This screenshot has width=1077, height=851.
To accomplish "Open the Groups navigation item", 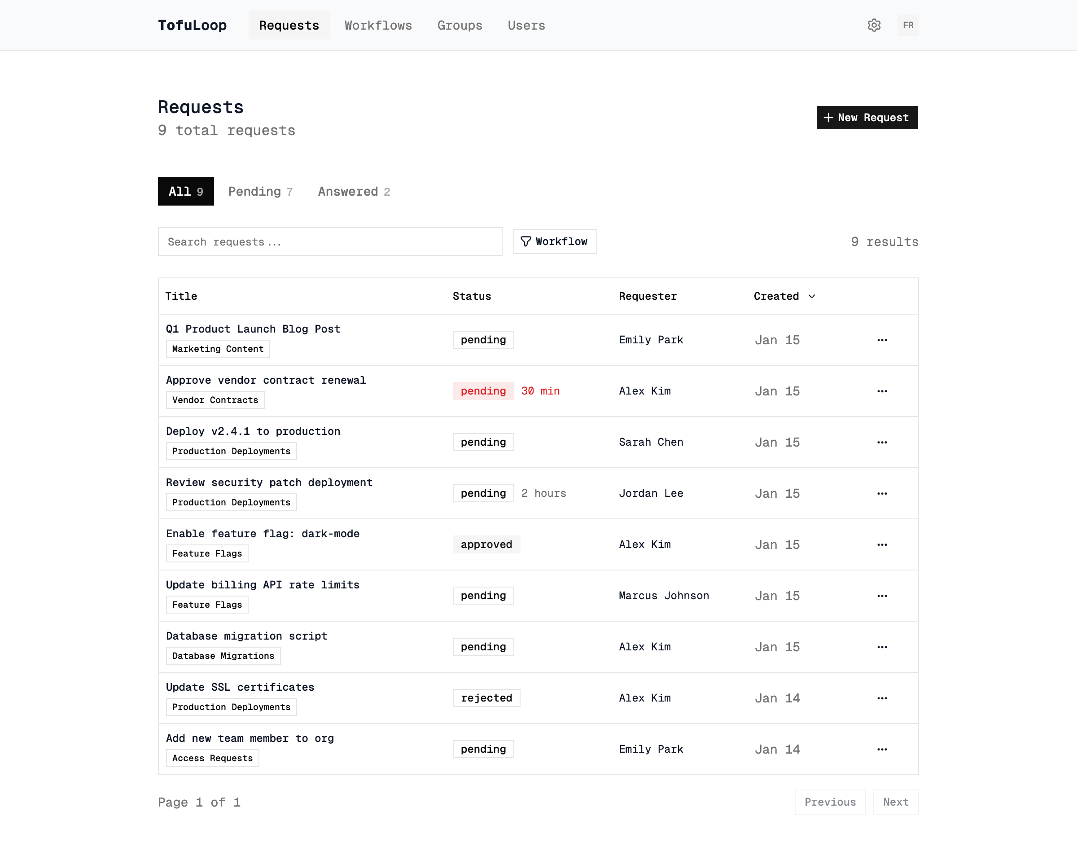I will [459, 26].
